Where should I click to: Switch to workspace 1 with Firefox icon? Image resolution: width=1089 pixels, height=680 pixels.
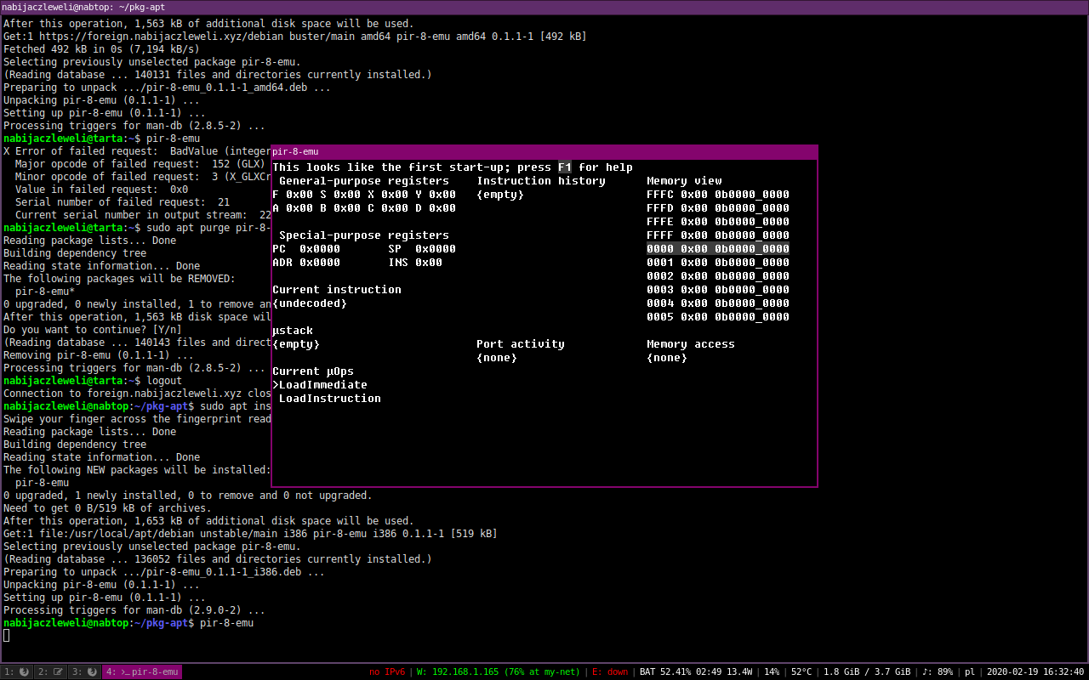[17, 671]
